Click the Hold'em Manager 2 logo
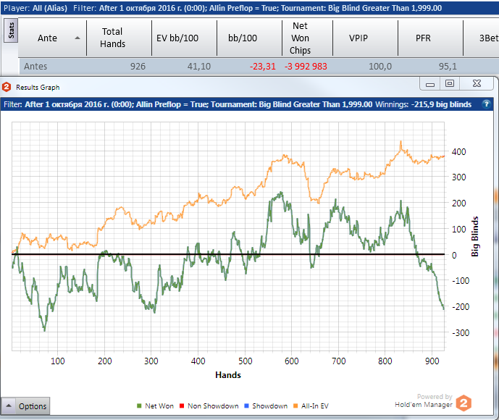 coord(464,403)
